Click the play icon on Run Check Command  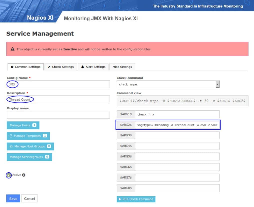click(x=120, y=199)
